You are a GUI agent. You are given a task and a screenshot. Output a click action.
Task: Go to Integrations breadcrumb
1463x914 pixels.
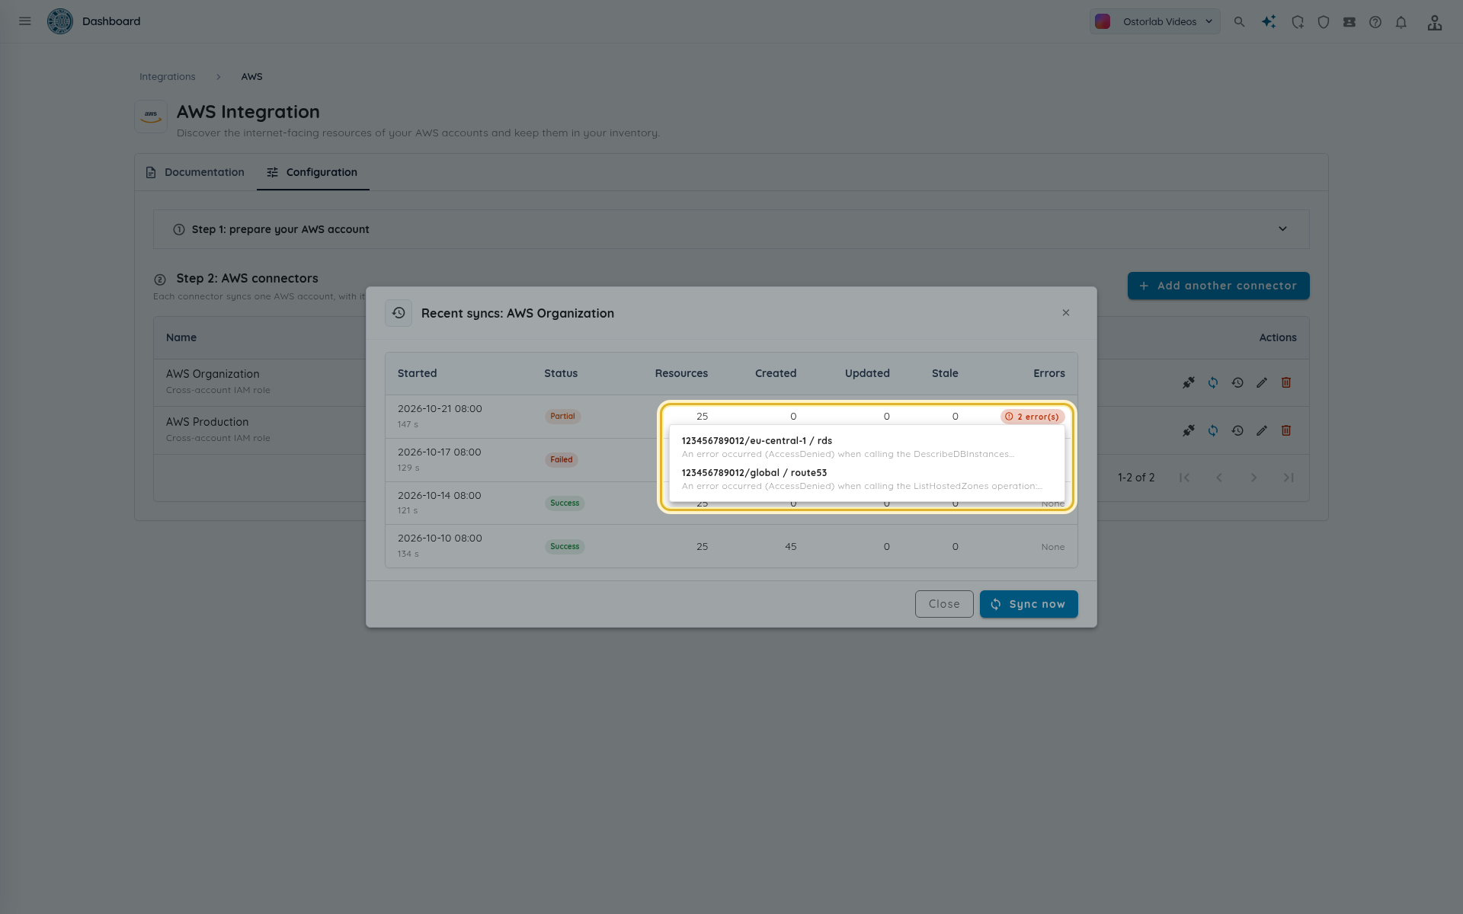point(168,77)
